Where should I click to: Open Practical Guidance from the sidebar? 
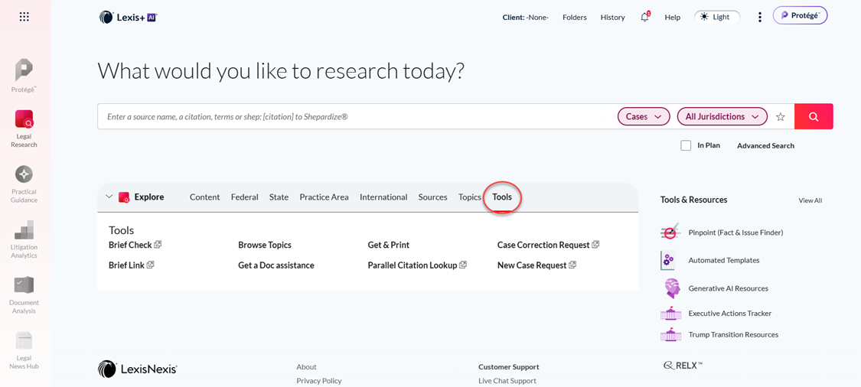tap(24, 184)
